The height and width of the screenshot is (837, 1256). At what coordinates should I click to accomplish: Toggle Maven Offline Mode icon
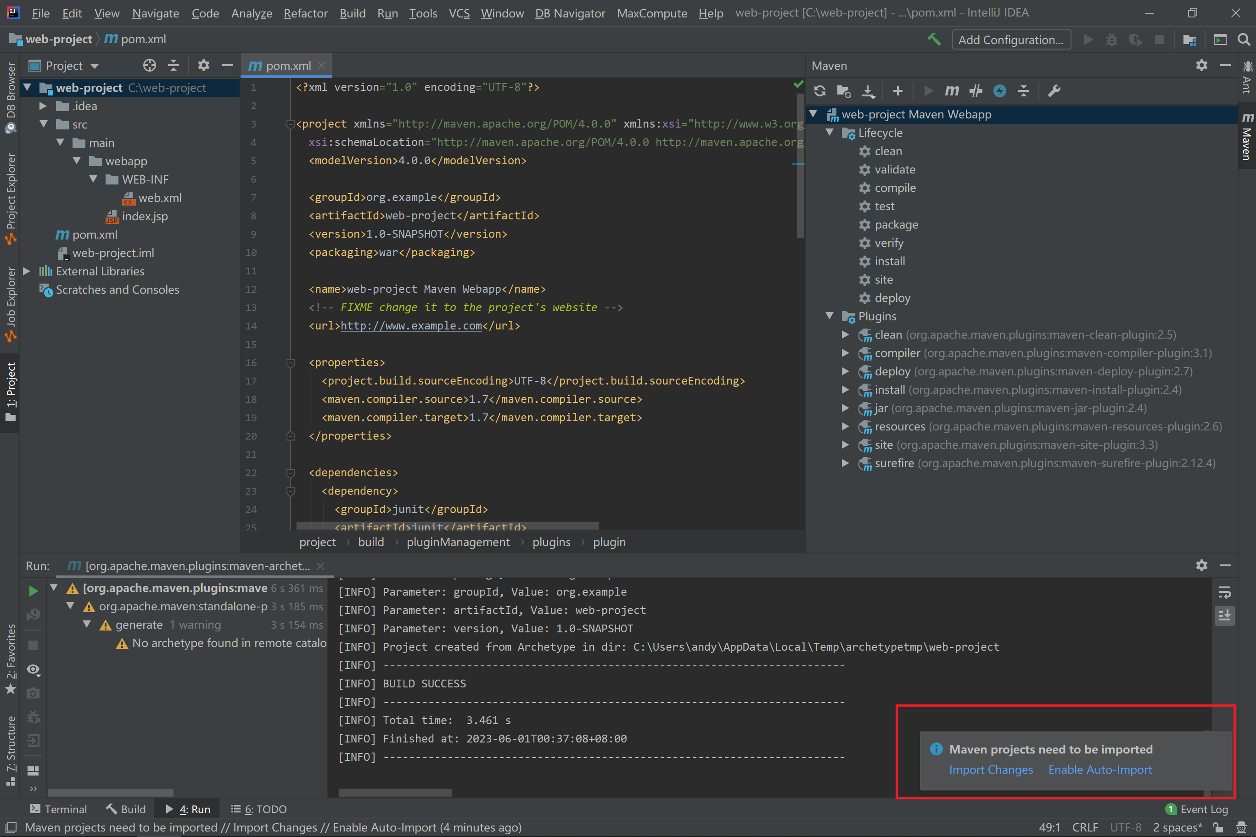click(x=976, y=91)
